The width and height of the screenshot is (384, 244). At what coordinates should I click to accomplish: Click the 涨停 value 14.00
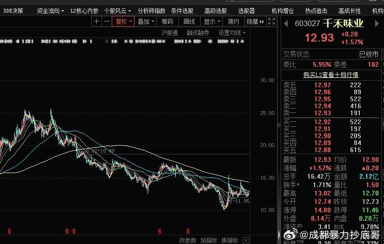point(323,210)
